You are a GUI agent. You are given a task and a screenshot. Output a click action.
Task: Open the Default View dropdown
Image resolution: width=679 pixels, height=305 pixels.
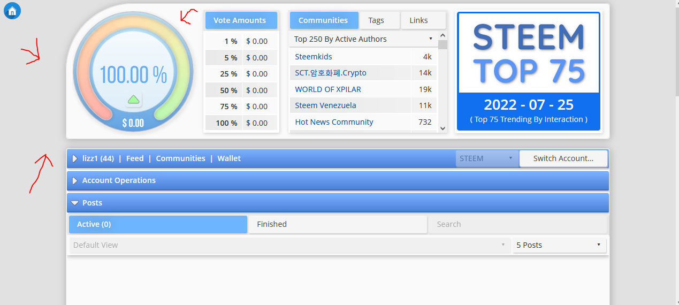(289, 245)
